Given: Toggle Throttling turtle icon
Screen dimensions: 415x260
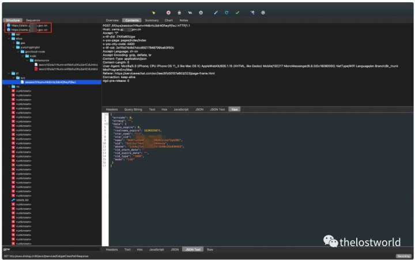Looking at the screenshot, I should tap(190, 13).
